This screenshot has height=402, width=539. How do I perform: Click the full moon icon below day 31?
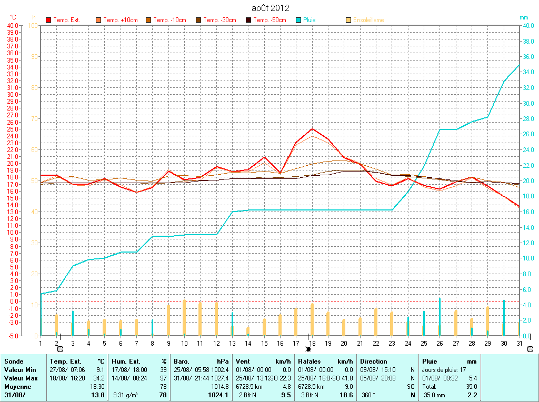click(530, 349)
